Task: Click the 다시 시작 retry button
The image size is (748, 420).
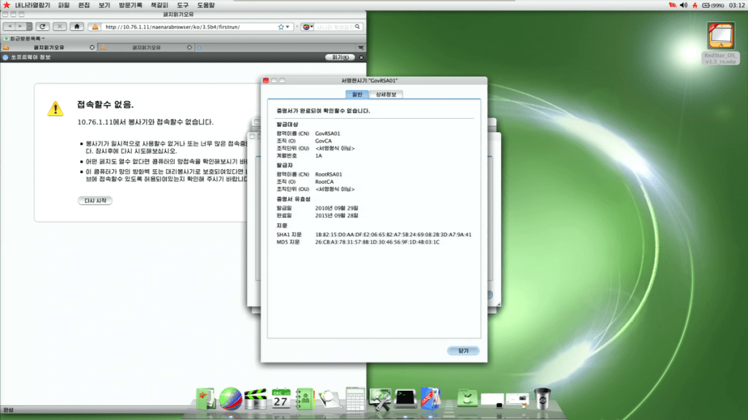Action: [96, 201]
